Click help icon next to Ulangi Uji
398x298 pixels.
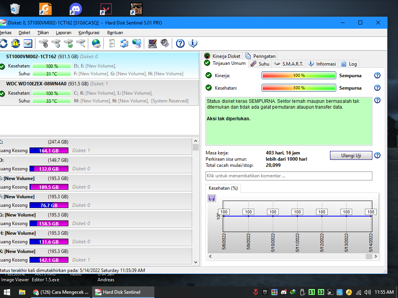377,155
